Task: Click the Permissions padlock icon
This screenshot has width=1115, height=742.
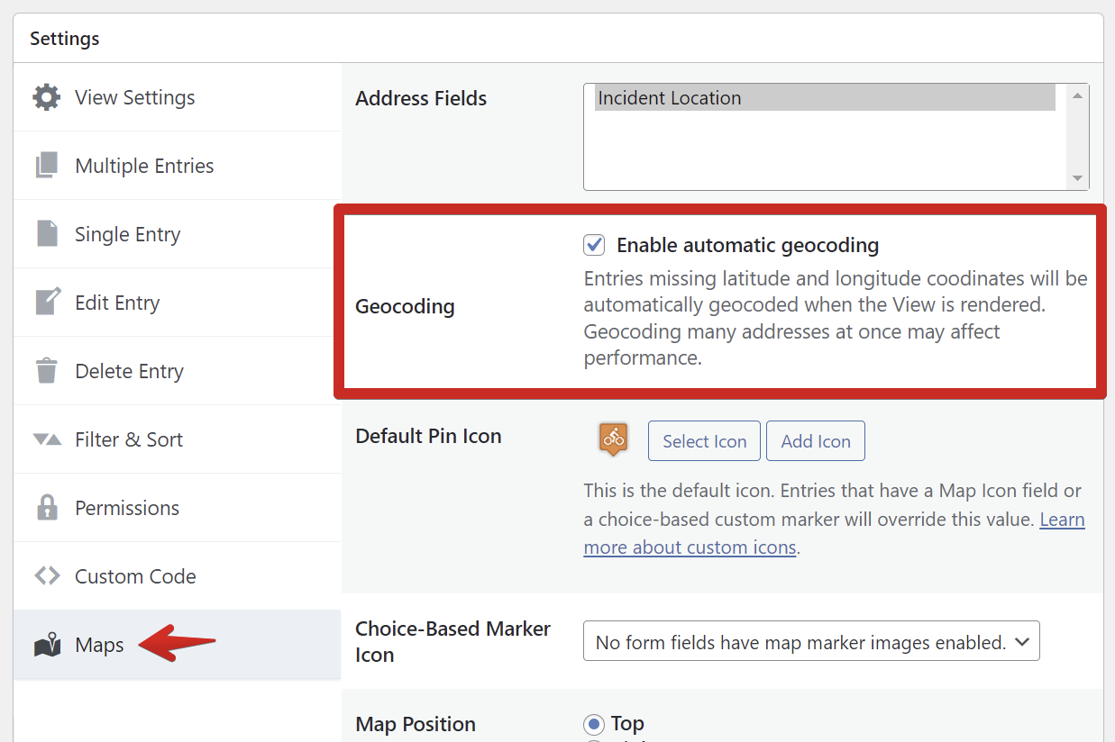Action: click(47, 507)
